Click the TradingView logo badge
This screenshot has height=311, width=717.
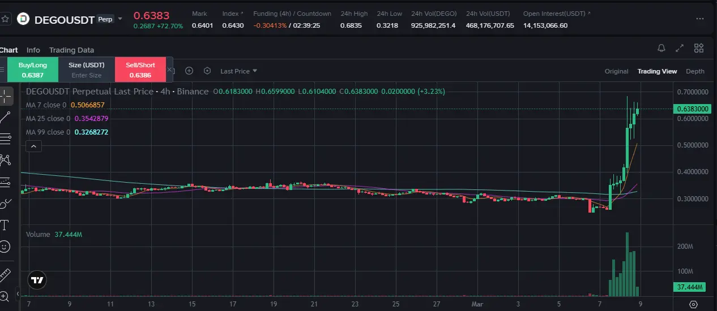coord(37,279)
